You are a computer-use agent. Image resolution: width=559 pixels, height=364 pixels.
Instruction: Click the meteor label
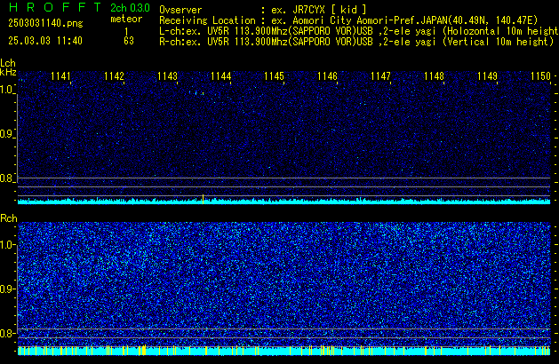[126, 19]
